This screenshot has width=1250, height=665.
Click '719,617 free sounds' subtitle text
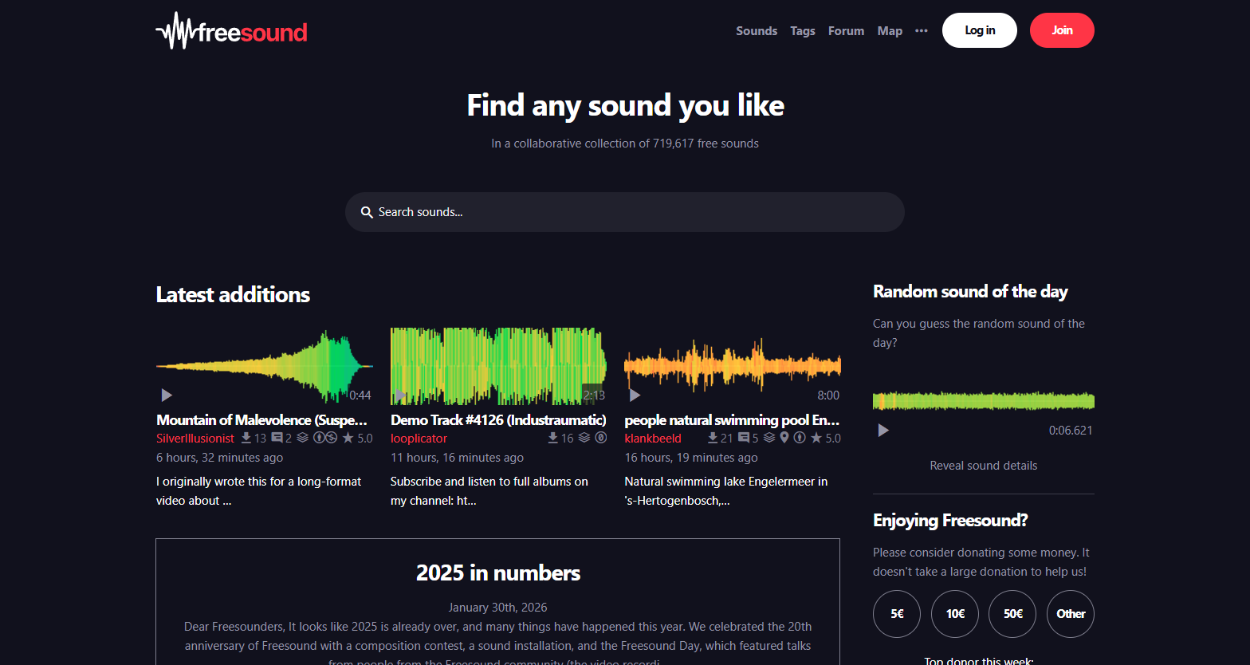pos(706,144)
